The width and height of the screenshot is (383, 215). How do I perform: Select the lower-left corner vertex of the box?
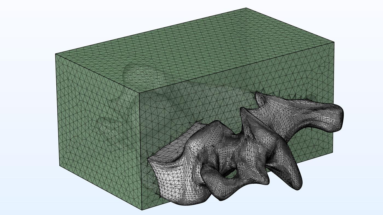coord(60,165)
